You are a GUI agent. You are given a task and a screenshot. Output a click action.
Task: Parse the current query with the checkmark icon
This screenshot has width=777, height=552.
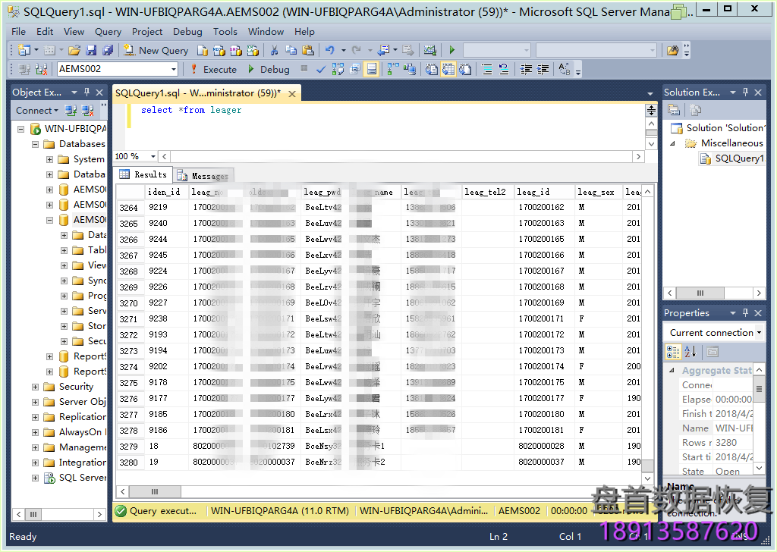(320, 69)
